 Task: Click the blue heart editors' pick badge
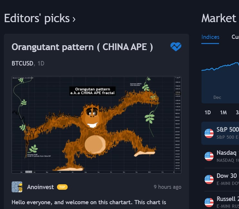[176, 47]
